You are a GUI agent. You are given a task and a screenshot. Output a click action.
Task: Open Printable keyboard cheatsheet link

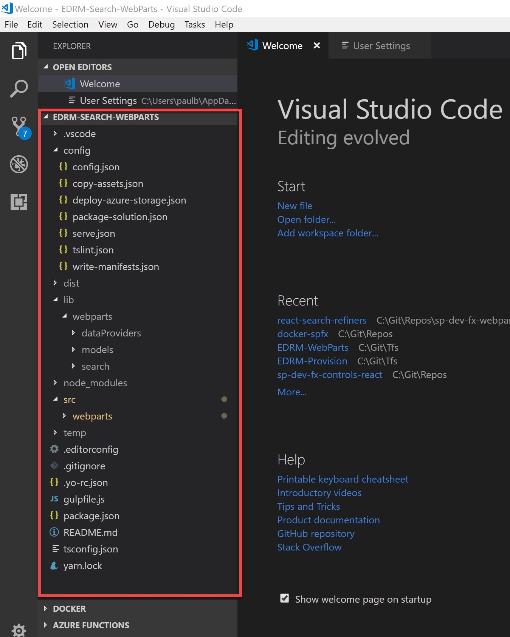point(343,479)
